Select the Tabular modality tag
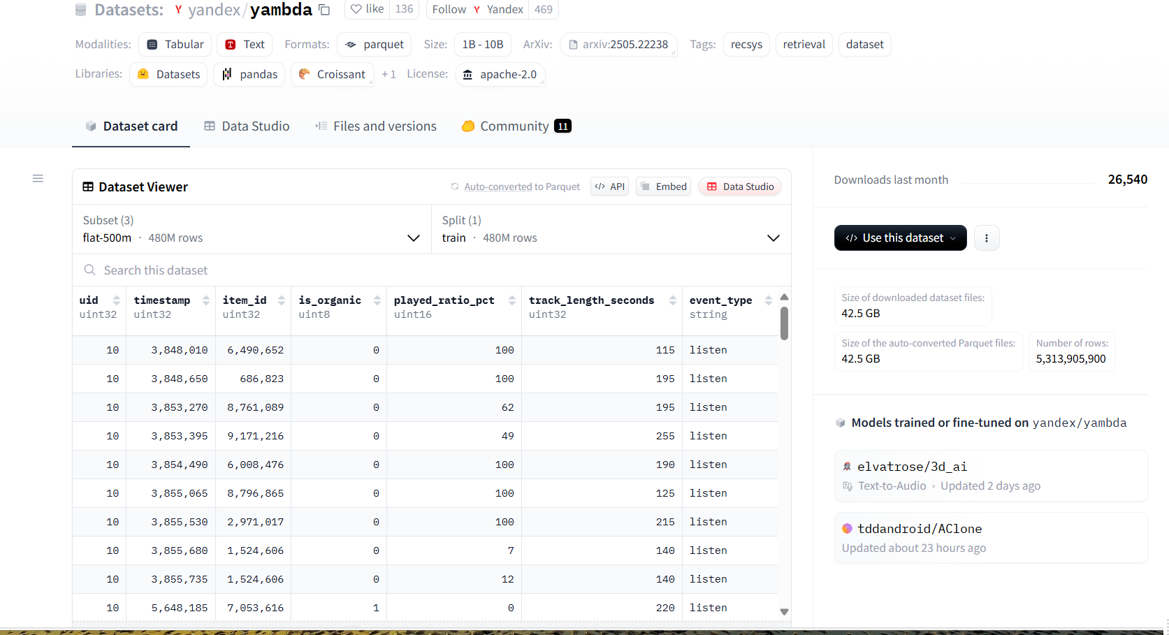 point(175,44)
